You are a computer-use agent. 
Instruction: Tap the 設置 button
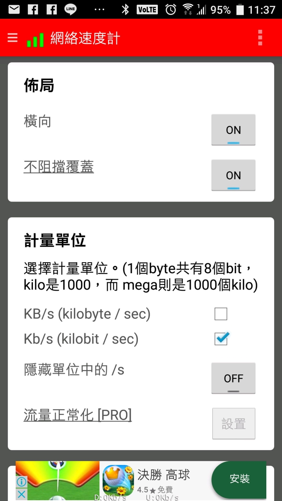click(234, 424)
